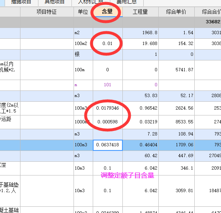This screenshot has width=221, height=213.
Task: Select 含量 cell 0.1 in the 3059.81 row
Action: [108, 191]
